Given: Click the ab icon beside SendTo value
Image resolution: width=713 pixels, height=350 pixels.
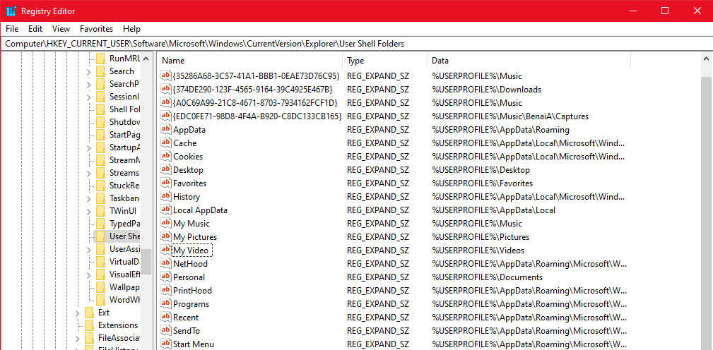Looking at the screenshot, I should point(166,330).
